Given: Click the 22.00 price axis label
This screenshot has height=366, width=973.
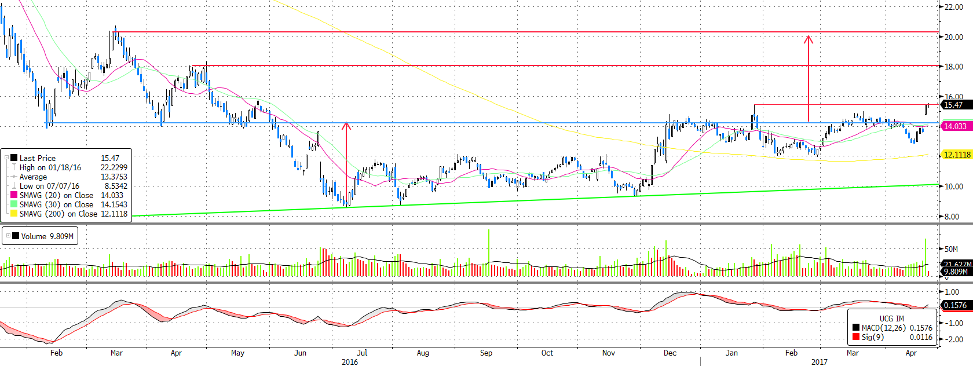Looking at the screenshot, I should pyautogui.click(x=954, y=7).
